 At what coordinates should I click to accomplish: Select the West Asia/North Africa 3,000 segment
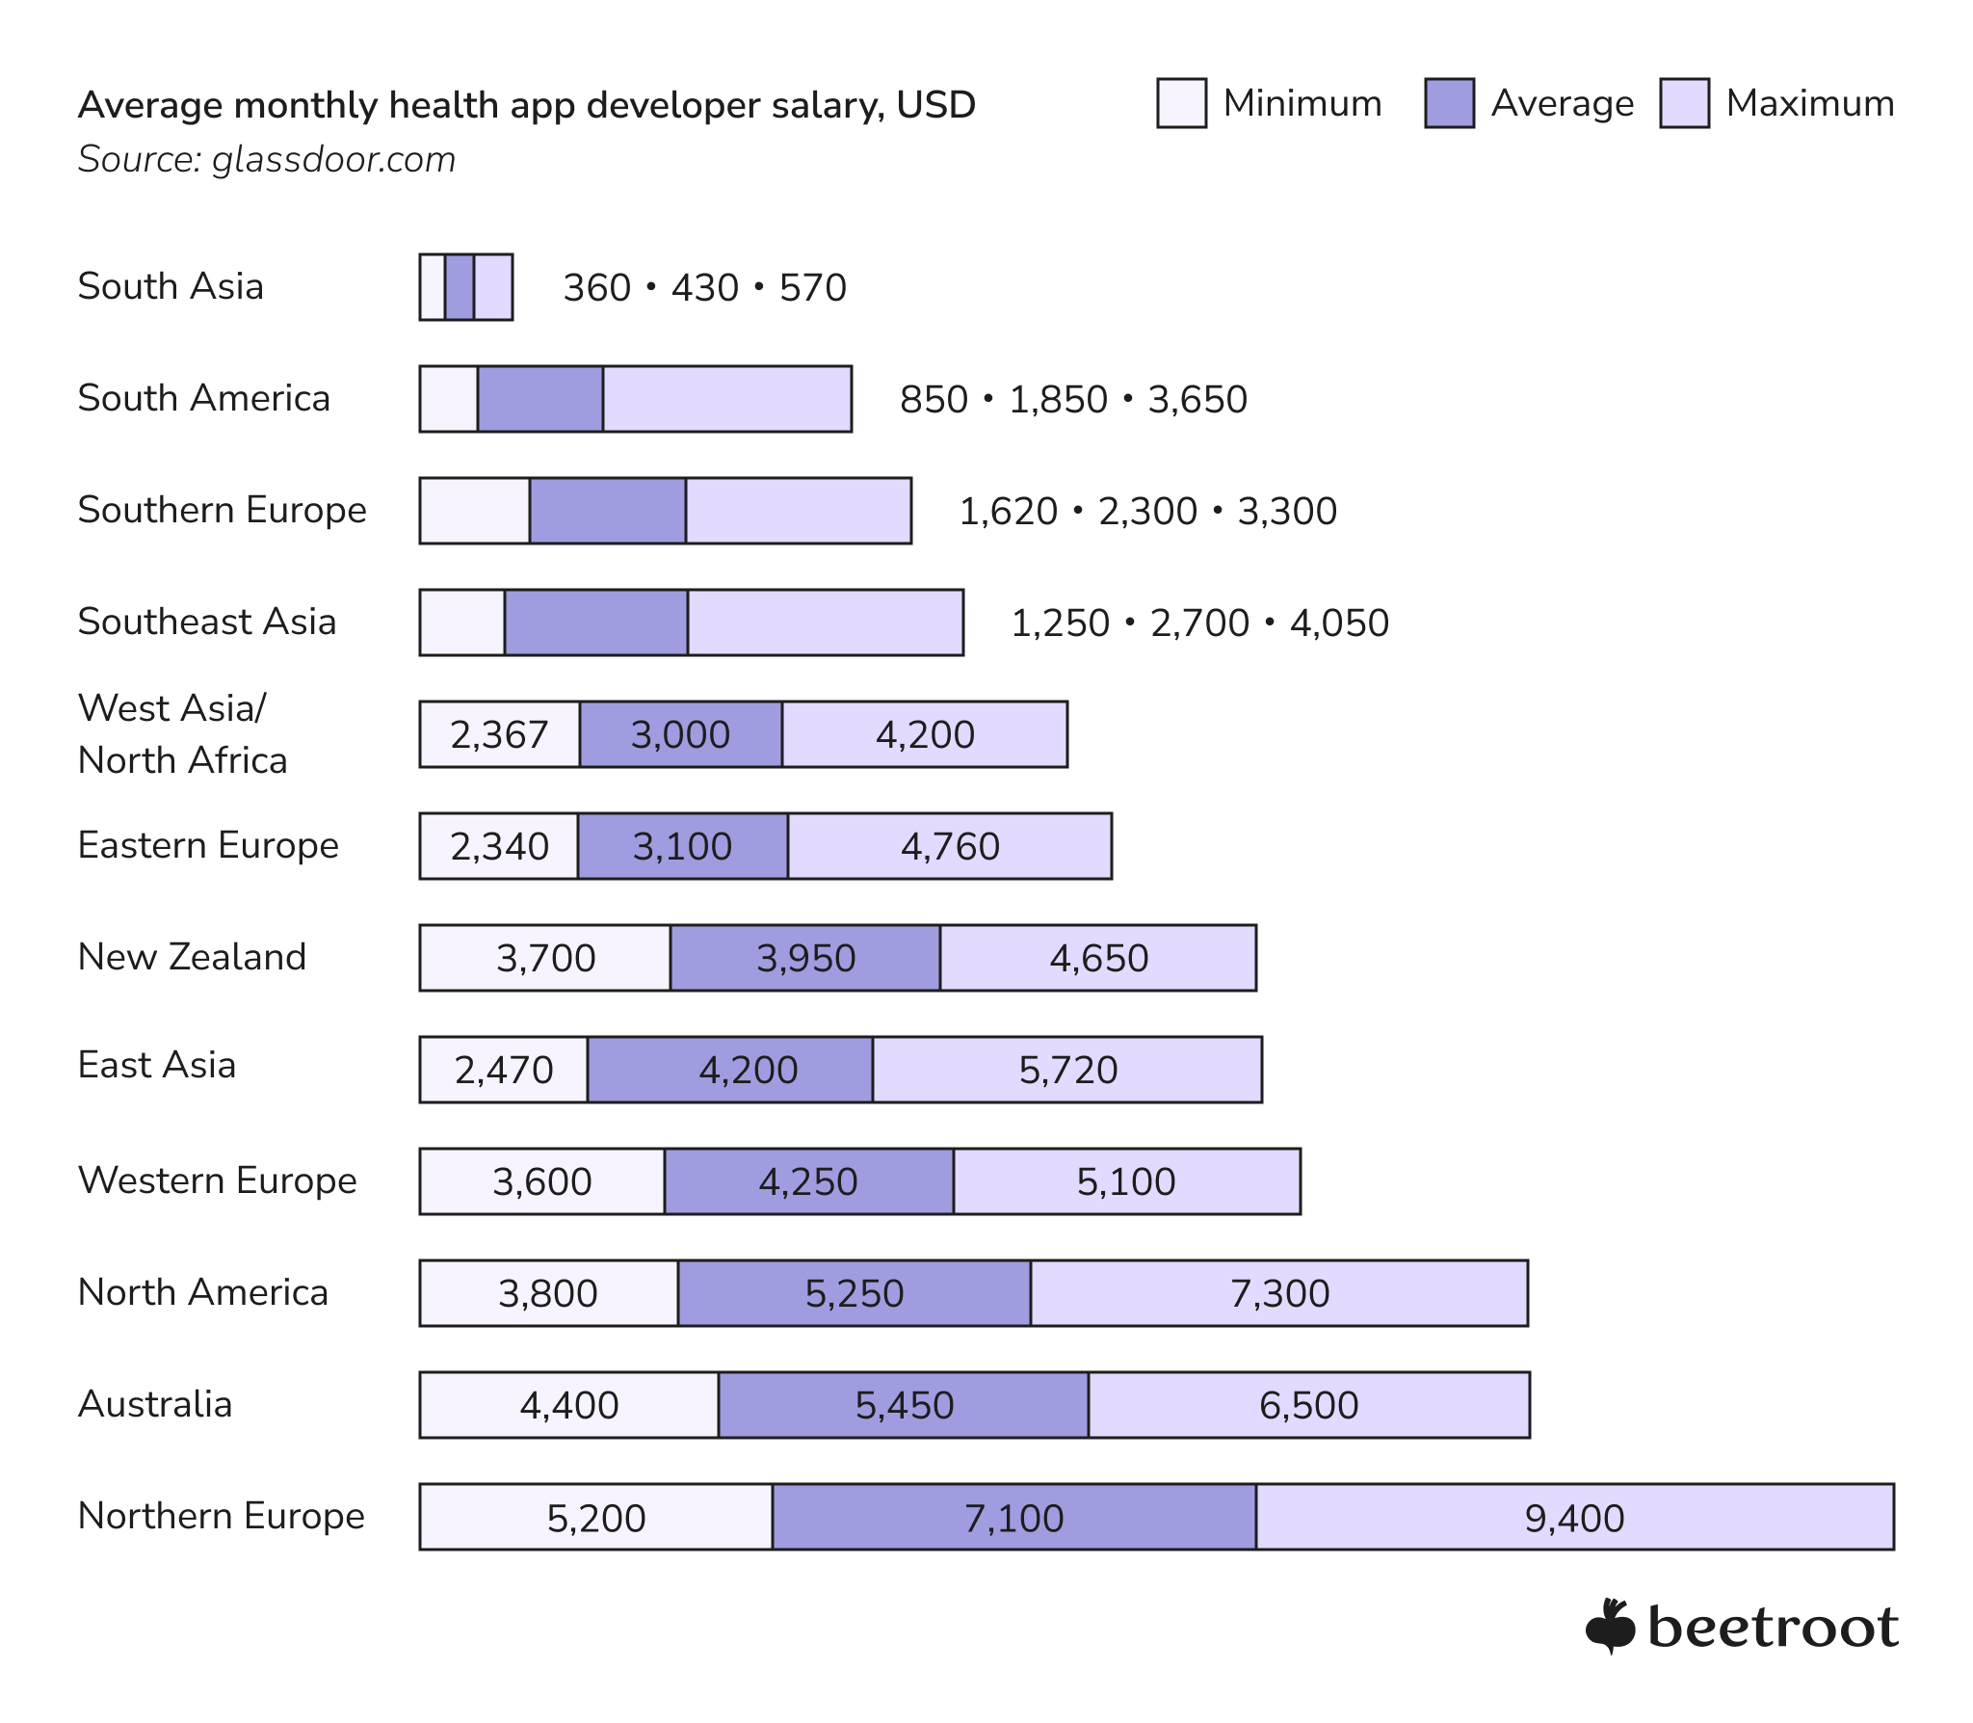click(x=680, y=734)
